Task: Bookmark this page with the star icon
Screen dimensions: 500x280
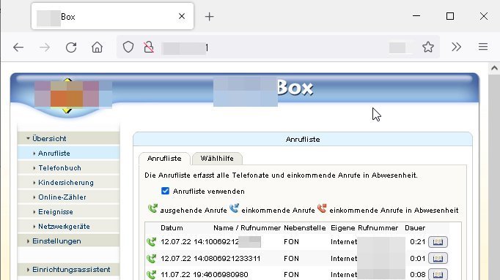Action: point(428,47)
